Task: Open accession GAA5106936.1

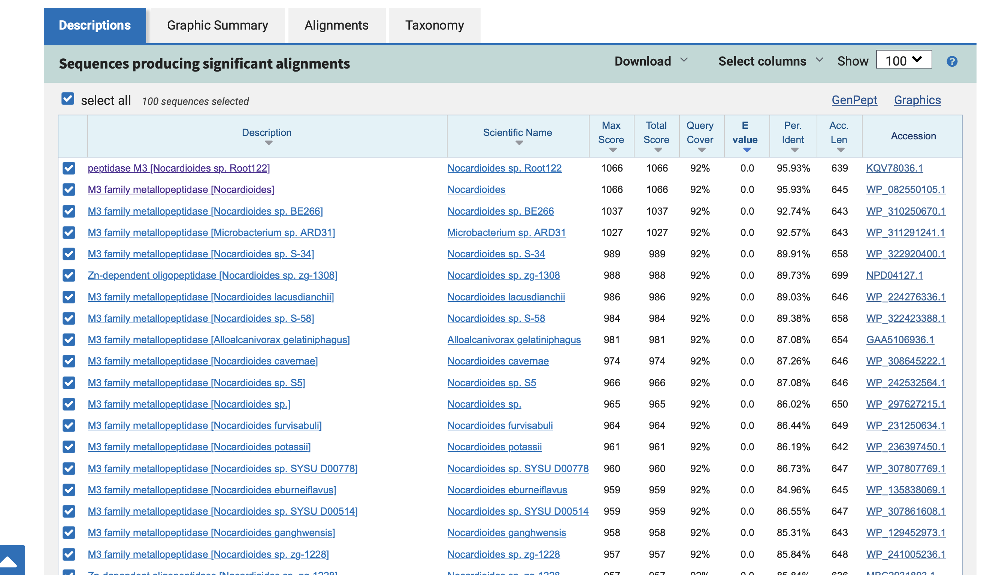Action: click(x=900, y=340)
